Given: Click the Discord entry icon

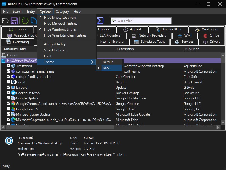Looking at the screenshot, I should (x=13, y=87).
